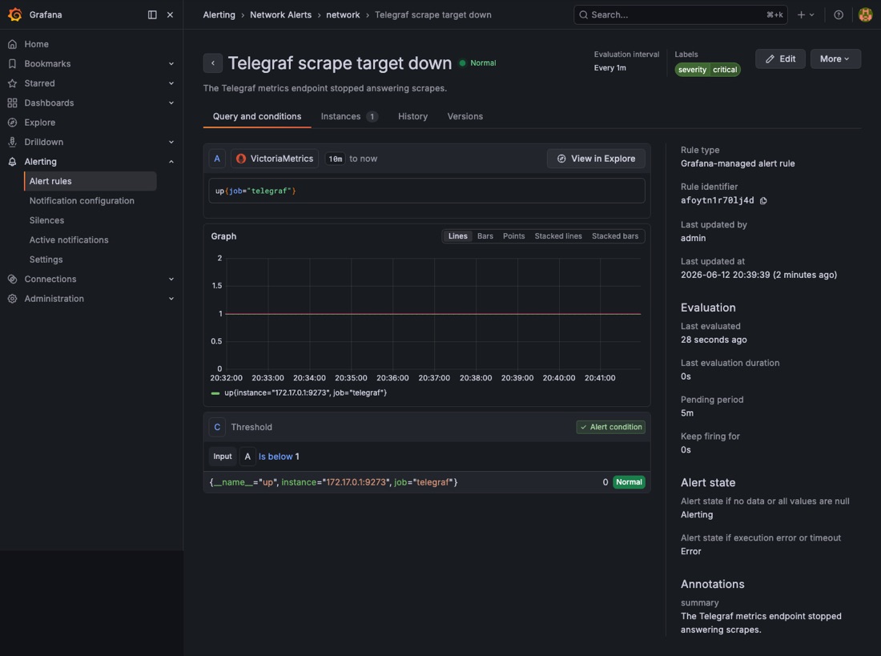Select Lines graph style
Screen dimensions: 881x656
pos(458,236)
